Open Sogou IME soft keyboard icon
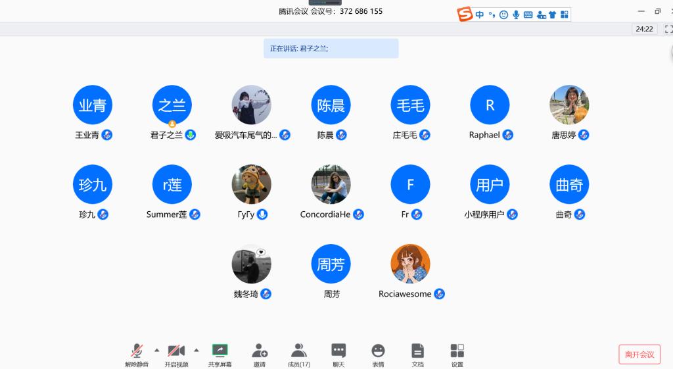The image size is (673, 369). click(x=528, y=14)
